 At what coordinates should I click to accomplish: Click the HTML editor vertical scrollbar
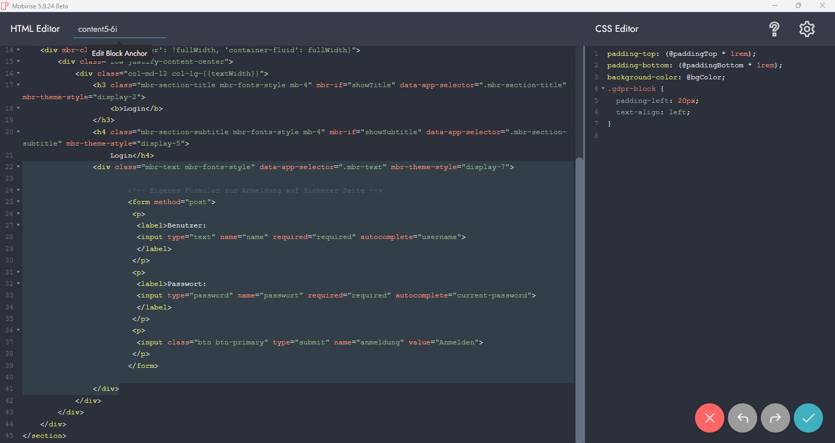pyautogui.click(x=579, y=297)
